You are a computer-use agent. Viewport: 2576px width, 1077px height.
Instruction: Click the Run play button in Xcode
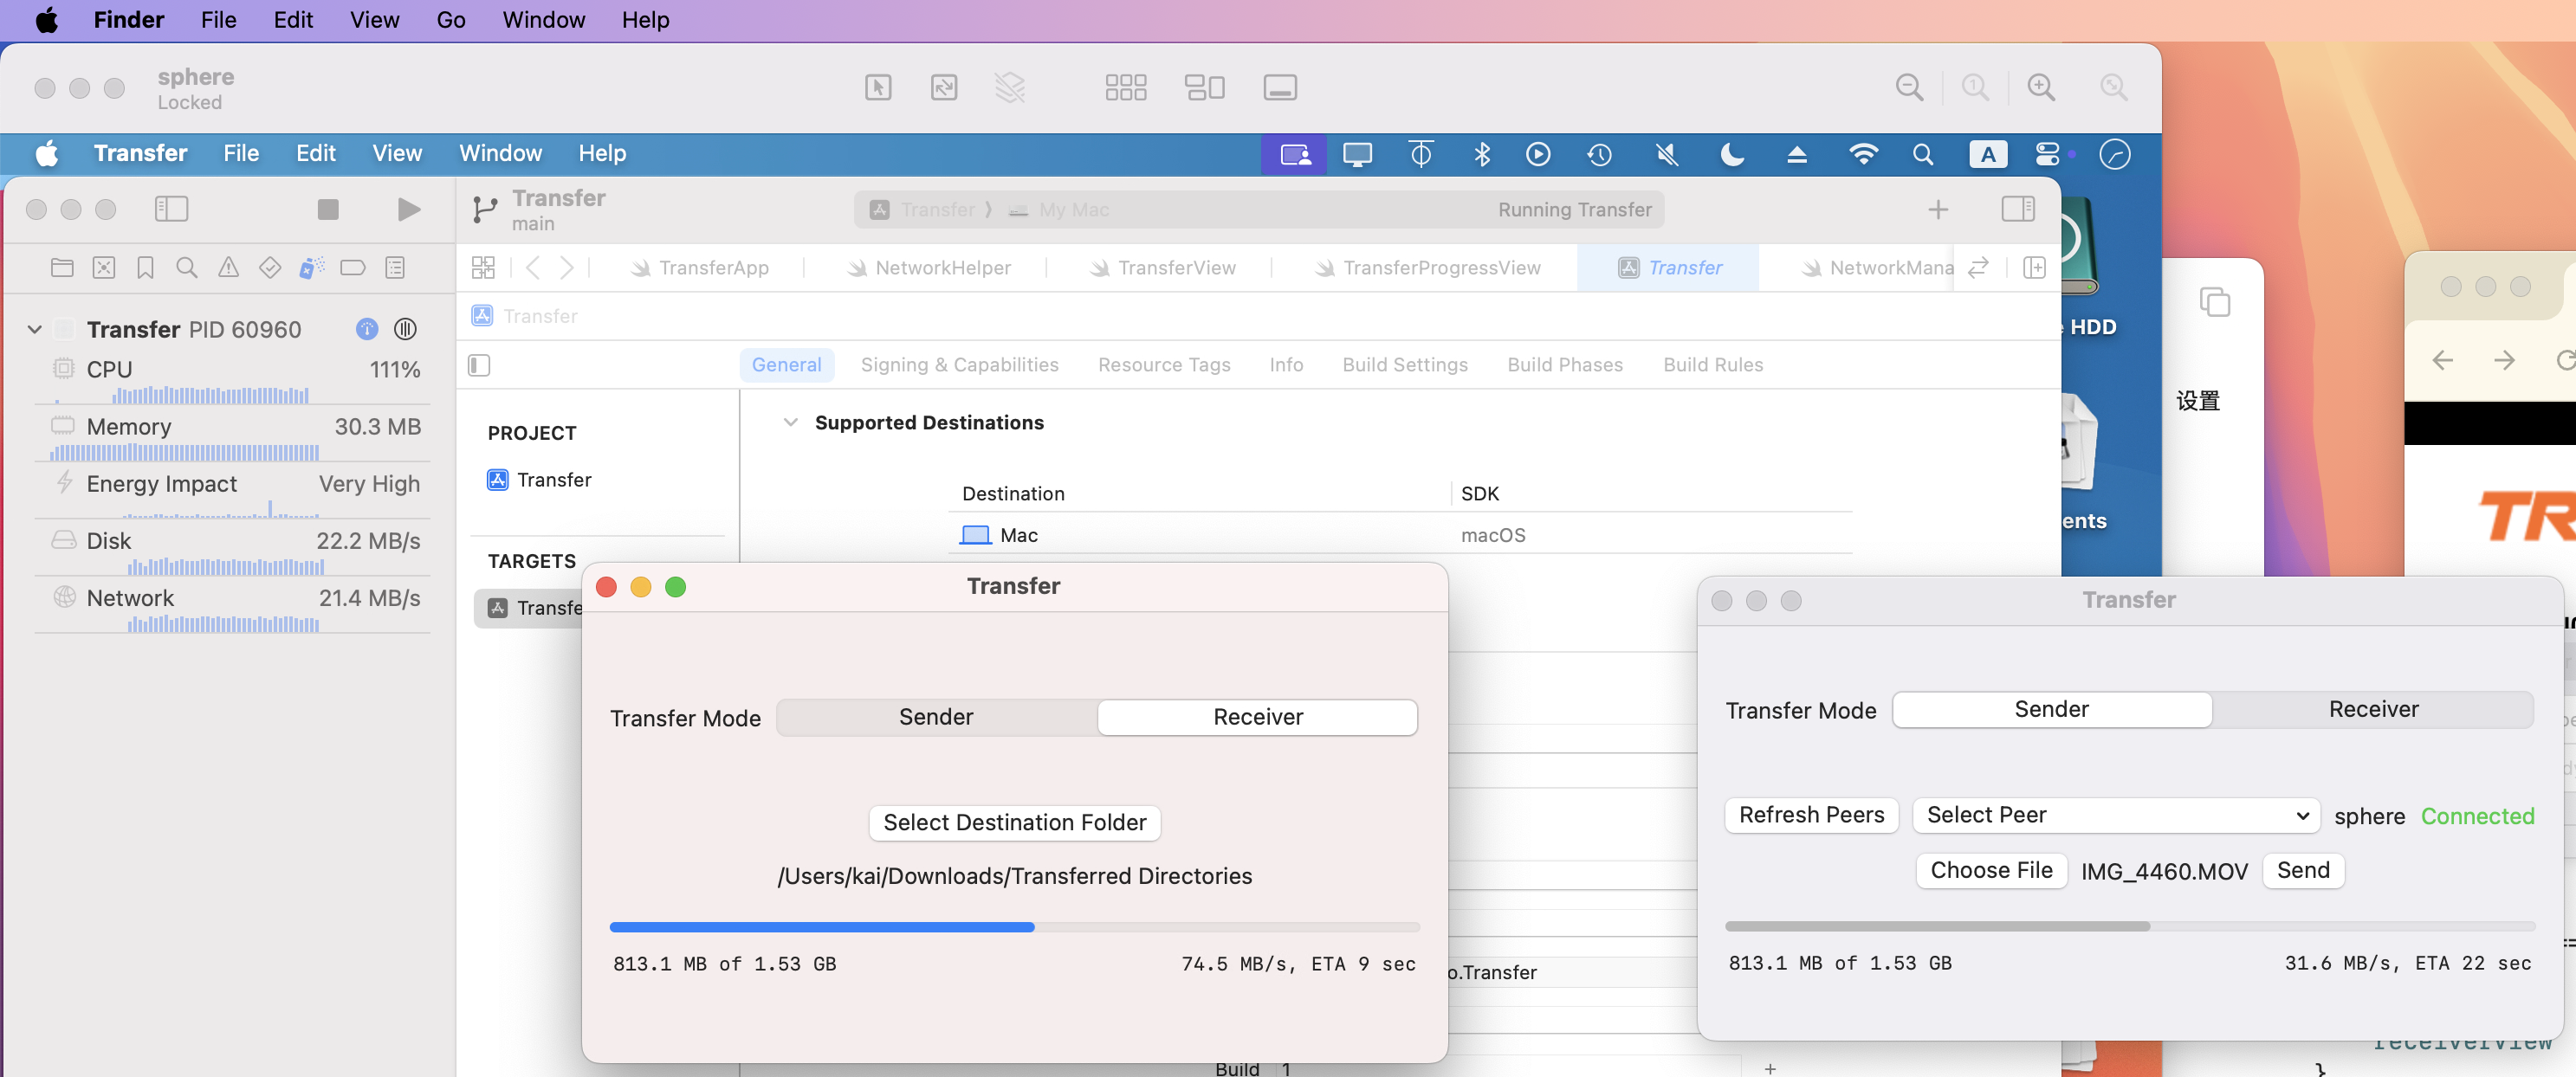[408, 209]
